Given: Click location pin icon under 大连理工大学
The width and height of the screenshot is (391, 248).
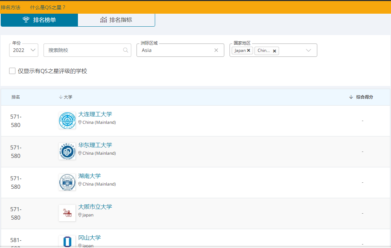Looking at the screenshot, I should (80, 122).
